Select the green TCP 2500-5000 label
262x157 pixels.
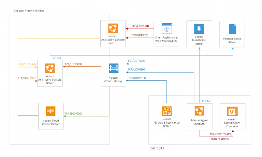pos(73,114)
